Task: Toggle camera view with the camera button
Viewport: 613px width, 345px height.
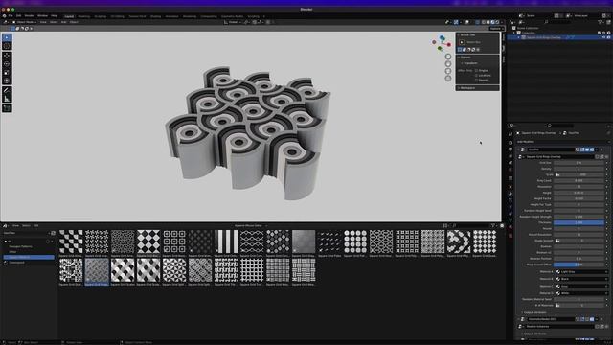Action: click(x=448, y=71)
